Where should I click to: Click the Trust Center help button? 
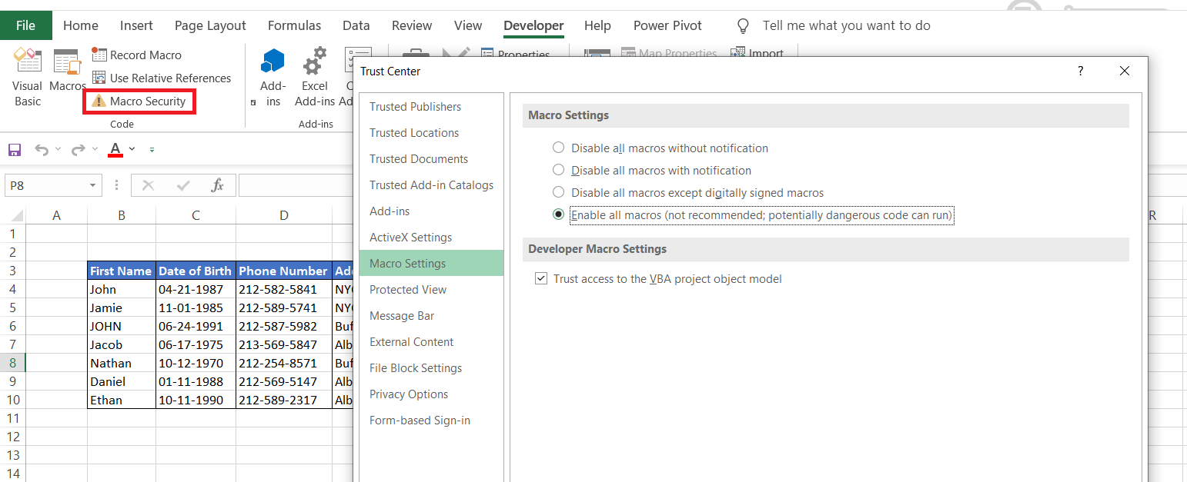[x=1080, y=71]
